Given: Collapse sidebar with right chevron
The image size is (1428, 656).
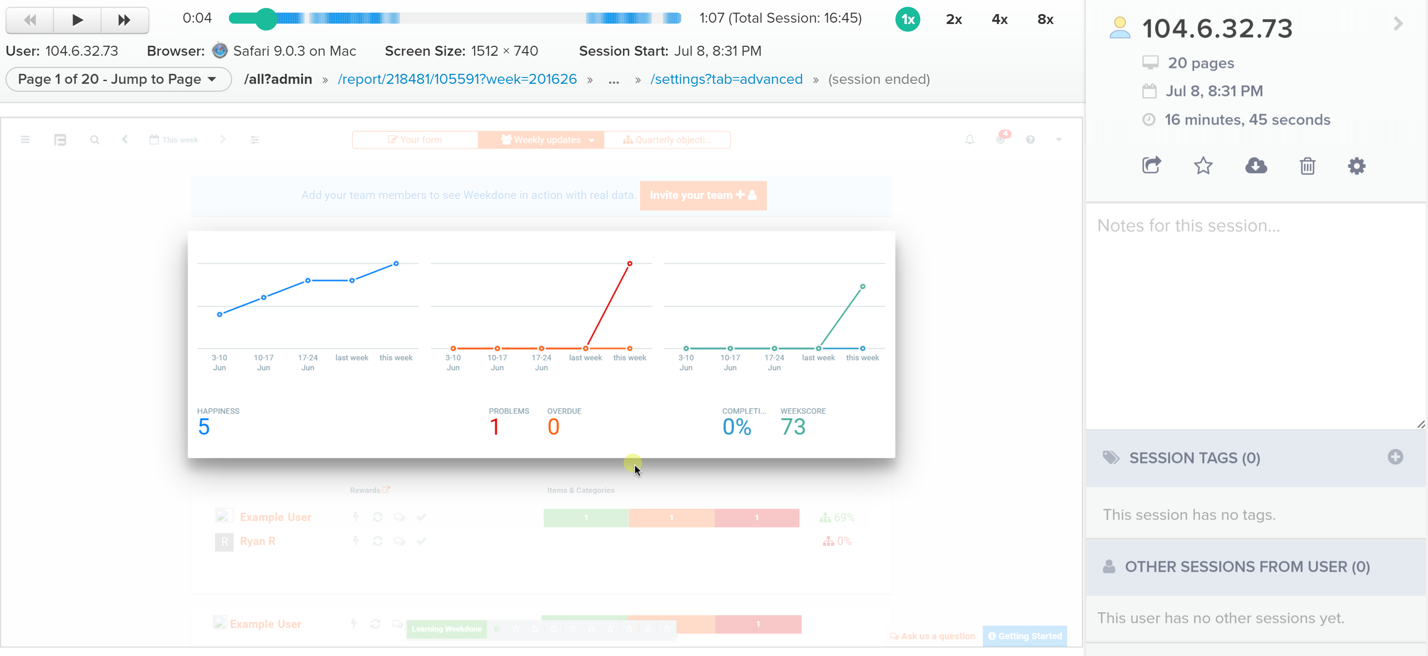Looking at the screenshot, I should [x=1398, y=24].
